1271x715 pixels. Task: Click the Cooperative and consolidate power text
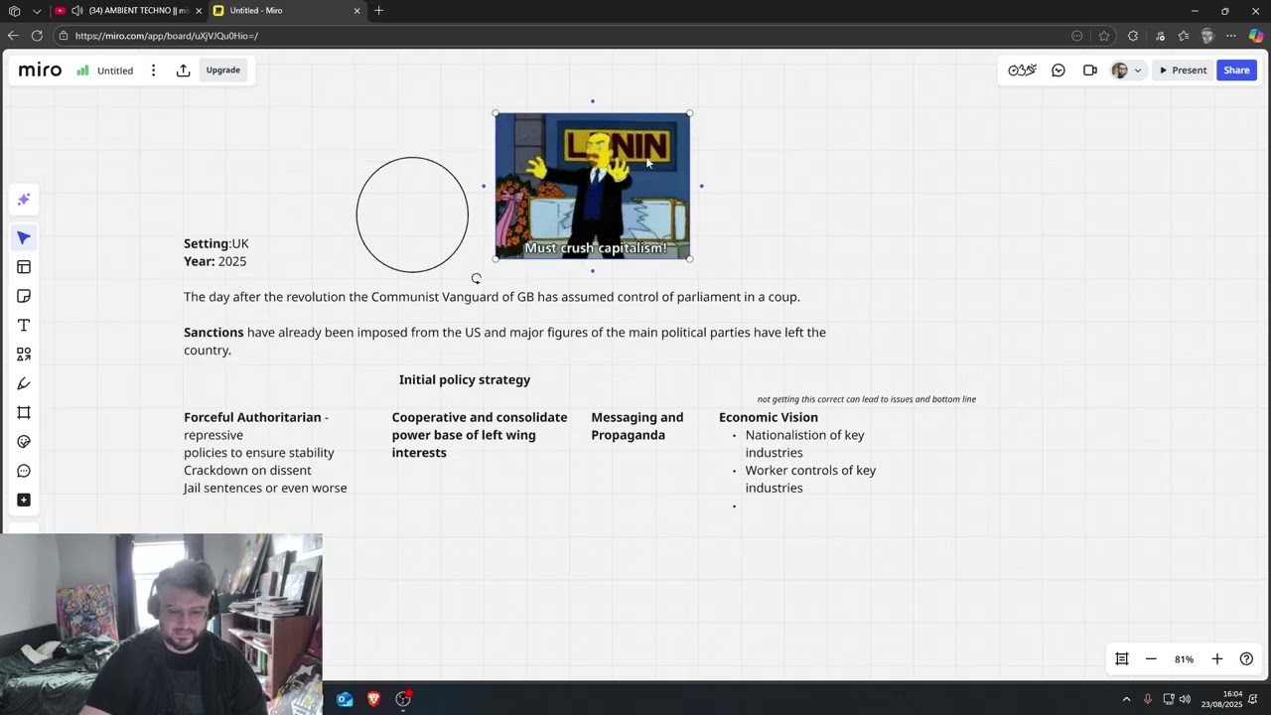click(480, 435)
